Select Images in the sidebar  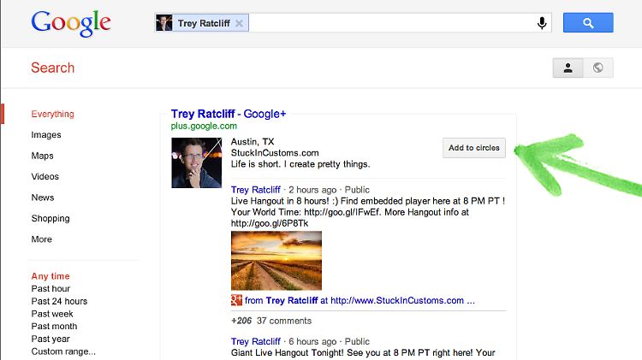coord(46,134)
